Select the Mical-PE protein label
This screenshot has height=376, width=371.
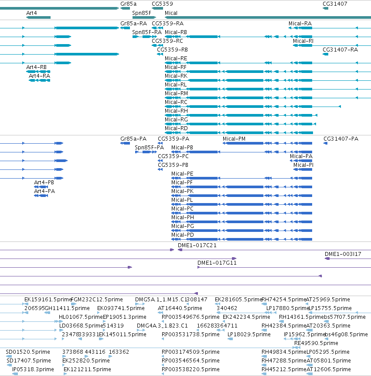tap(182, 174)
